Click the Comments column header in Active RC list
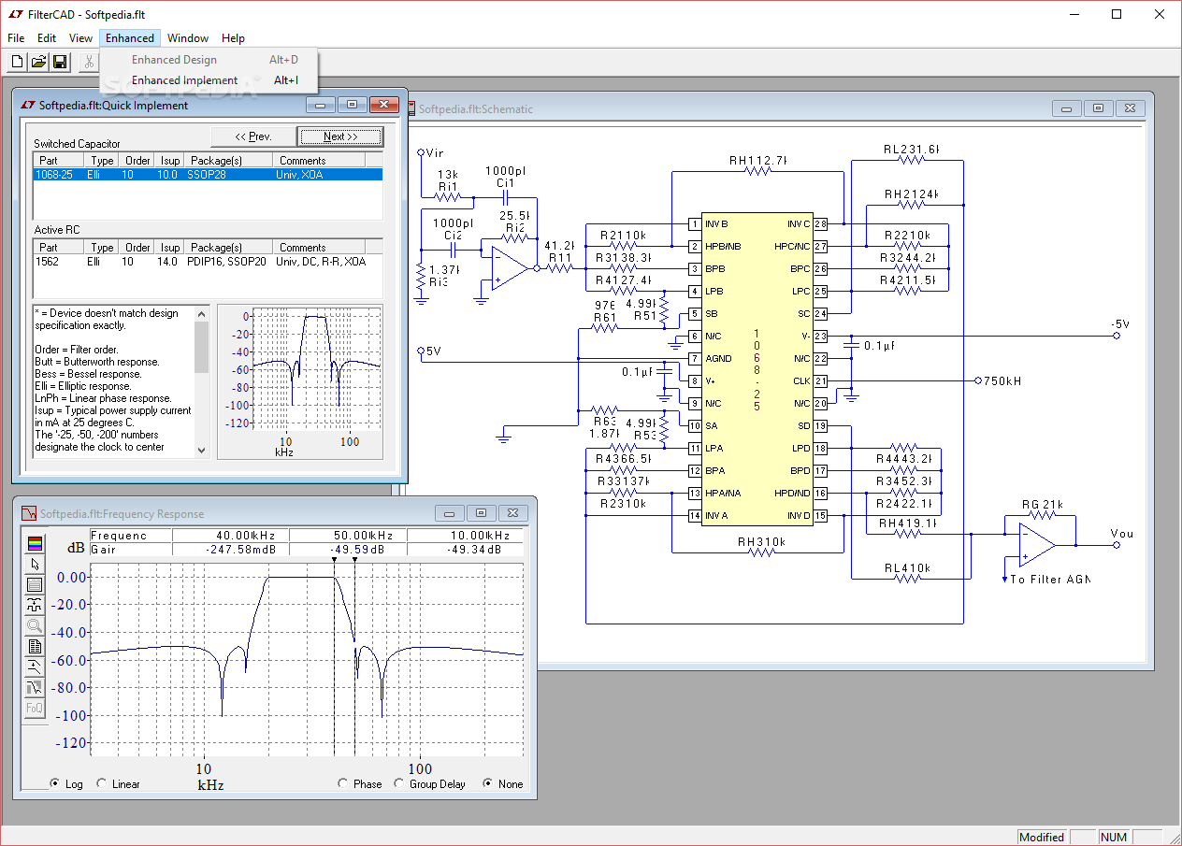This screenshot has width=1182, height=846. (x=319, y=248)
